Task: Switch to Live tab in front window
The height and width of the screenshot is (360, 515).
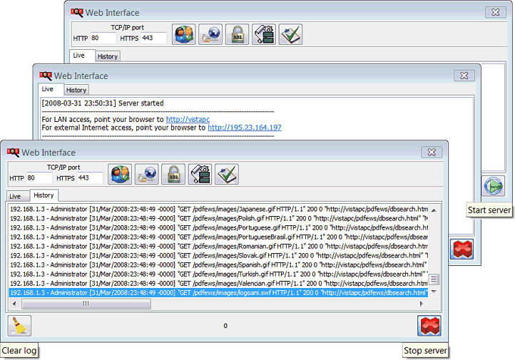Action: click(15, 196)
